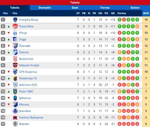Click the Čekmin team badge
This screenshot has width=150, height=127.
point(15,52)
